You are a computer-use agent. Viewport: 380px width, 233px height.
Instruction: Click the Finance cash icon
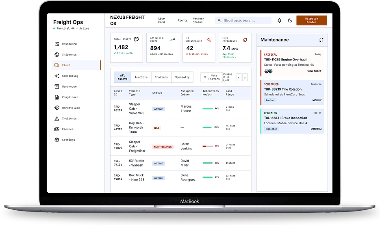[57, 129]
